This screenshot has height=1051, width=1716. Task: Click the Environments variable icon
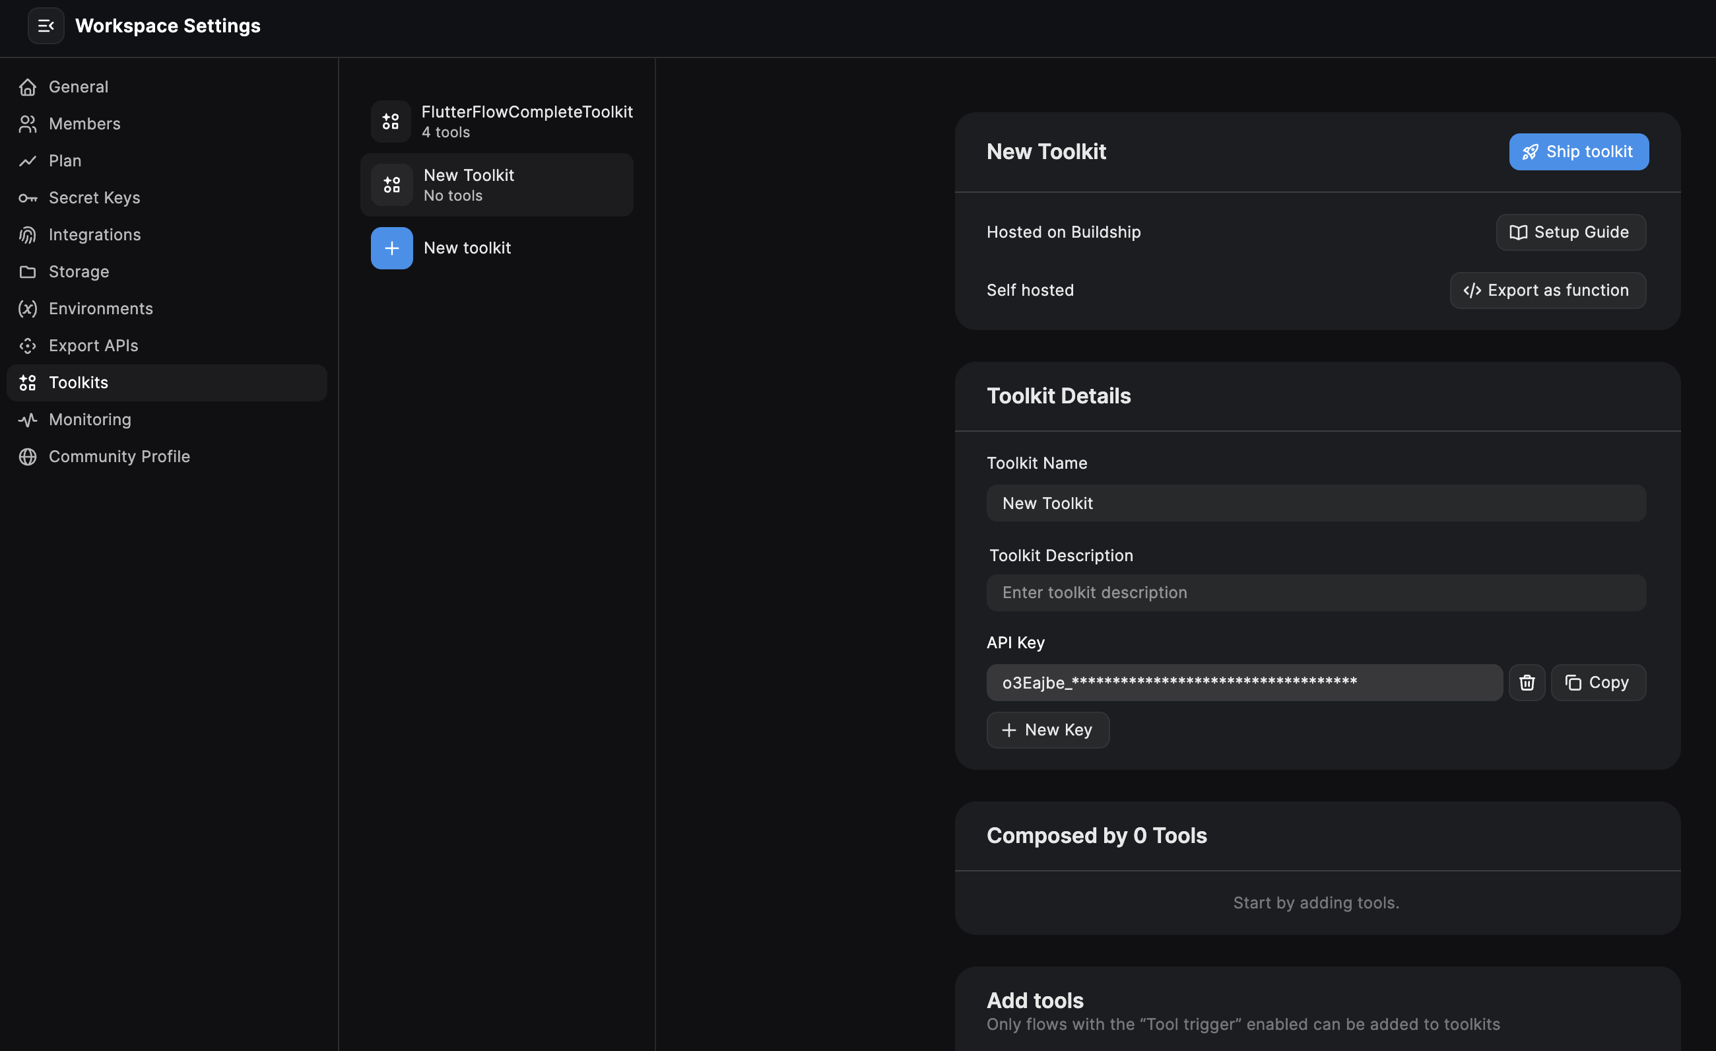28,308
